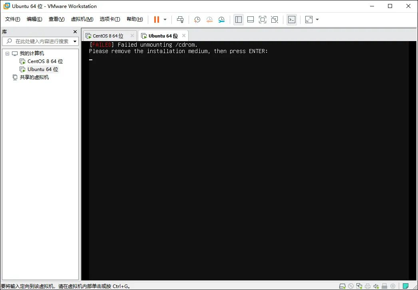
Task: Collapse the 我的计算机 tree node
Action: coord(7,53)
